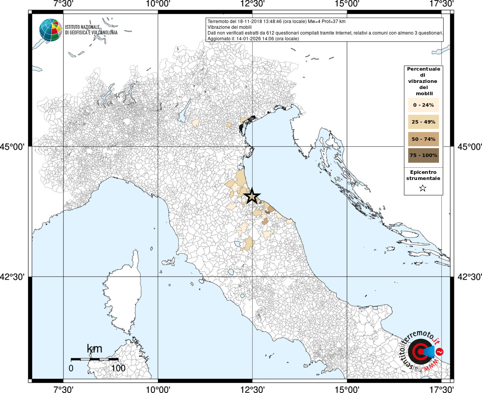Select the 50 - 74% legend swatch
Screen dimensions: 482x393
coord(423,139)
